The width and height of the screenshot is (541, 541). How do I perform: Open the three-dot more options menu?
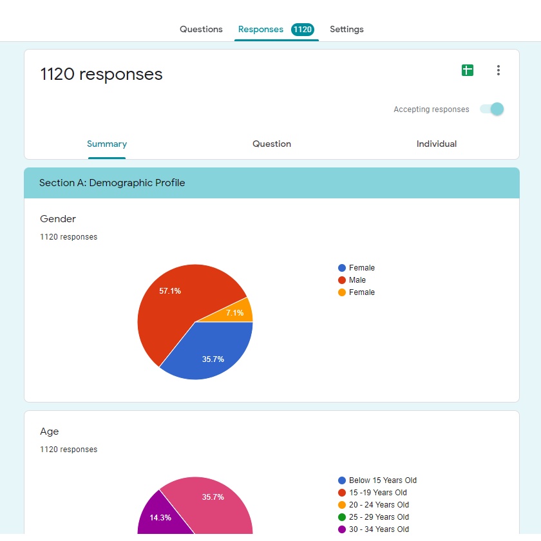(x=498, y=71)
